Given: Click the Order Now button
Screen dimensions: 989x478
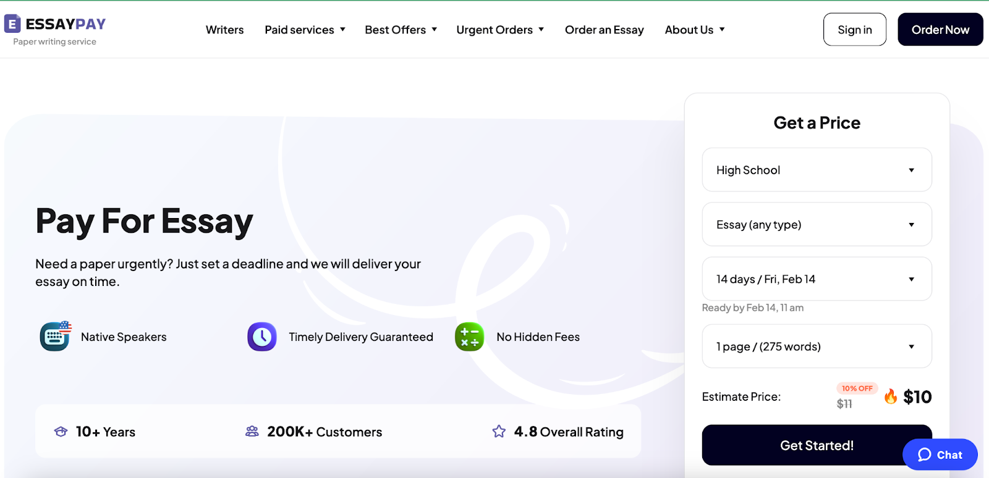Looking at the screenshot, I should coord(940,30).
